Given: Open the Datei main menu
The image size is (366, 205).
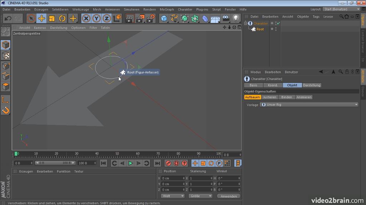Looking at the screenshot, I should [6, 9].
